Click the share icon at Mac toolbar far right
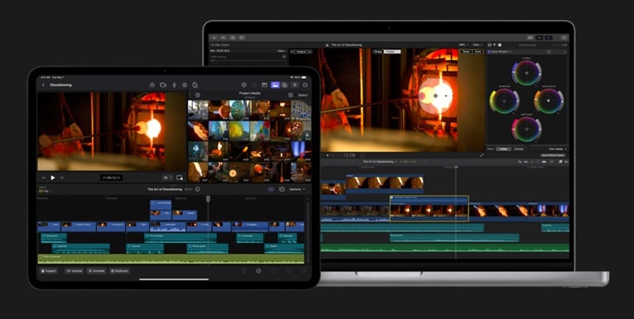The height and width of the screenshot is (319, 634). 564,37
